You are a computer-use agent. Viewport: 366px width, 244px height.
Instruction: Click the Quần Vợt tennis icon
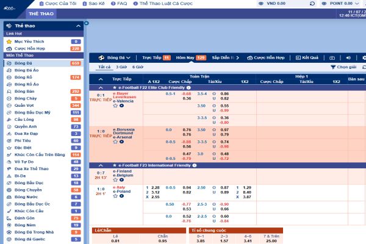[7, 105]
